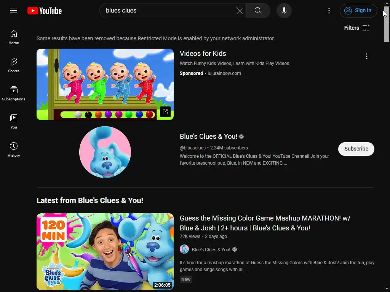
Task: Click the verified badge next to channel title
Action: pos(241,136)
